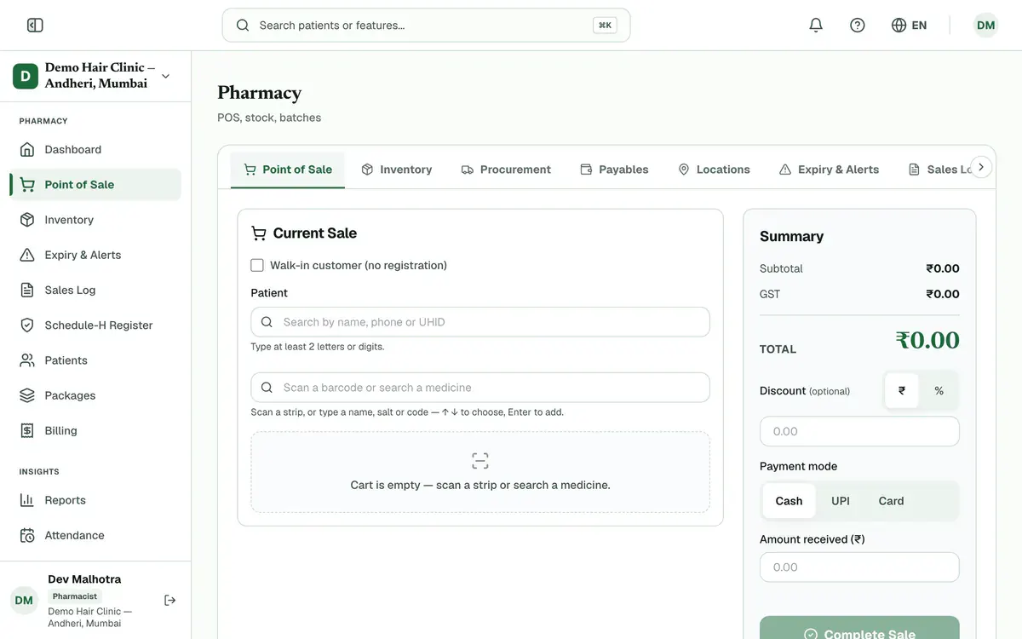Show more tabs with the right chevron
This screenshot has height=639, width=1022.
click(x=981, y=167)
